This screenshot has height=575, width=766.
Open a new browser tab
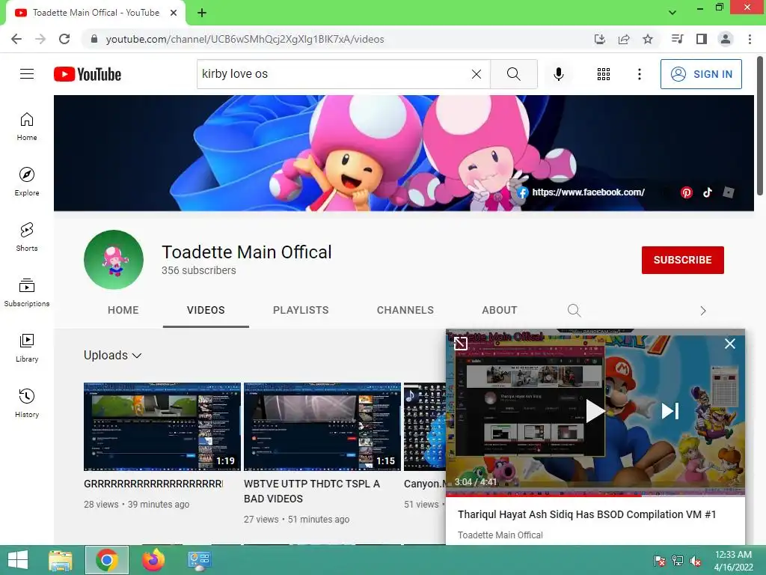(202, 13)
